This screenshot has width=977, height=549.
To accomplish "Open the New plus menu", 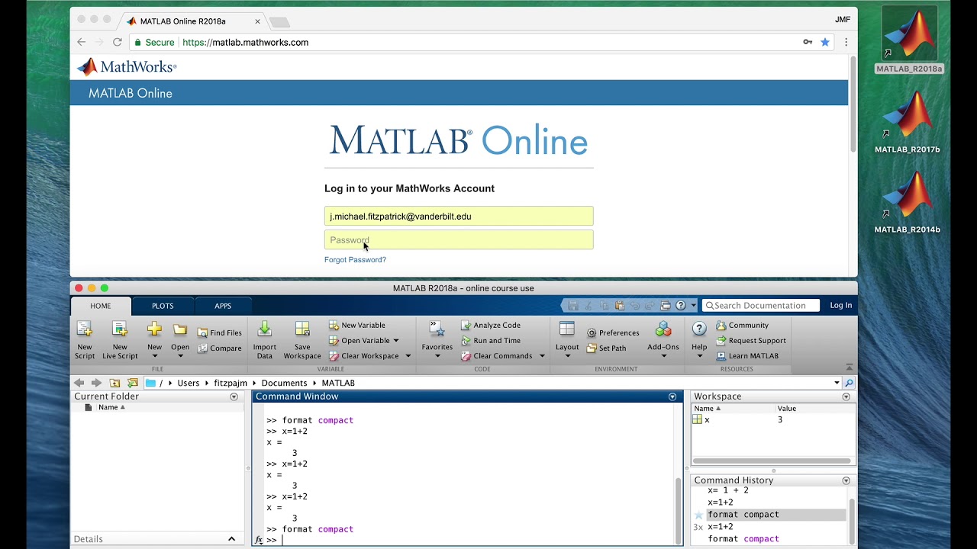I will pyautogui.click(x=154, y=329).
